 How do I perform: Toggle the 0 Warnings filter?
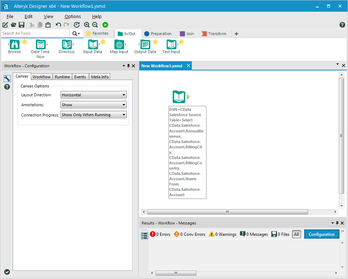click(x=223, y=234)
